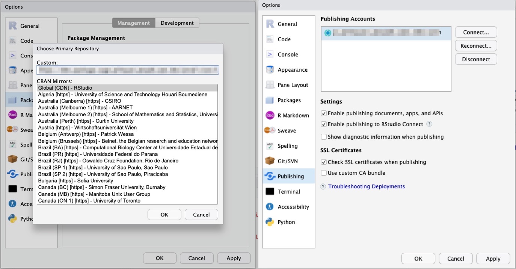Click the Spelling ABC icon in right Options window
This screenshot has height=269, width=516.
tap(270, 146)
